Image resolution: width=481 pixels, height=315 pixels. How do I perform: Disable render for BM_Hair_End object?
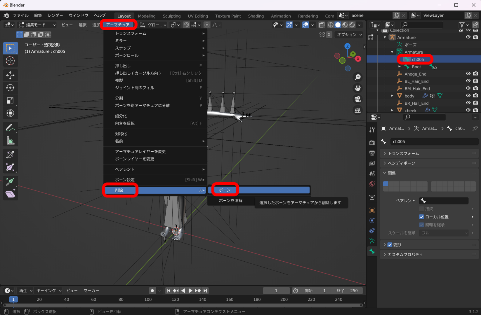click(x=476, y=88)
